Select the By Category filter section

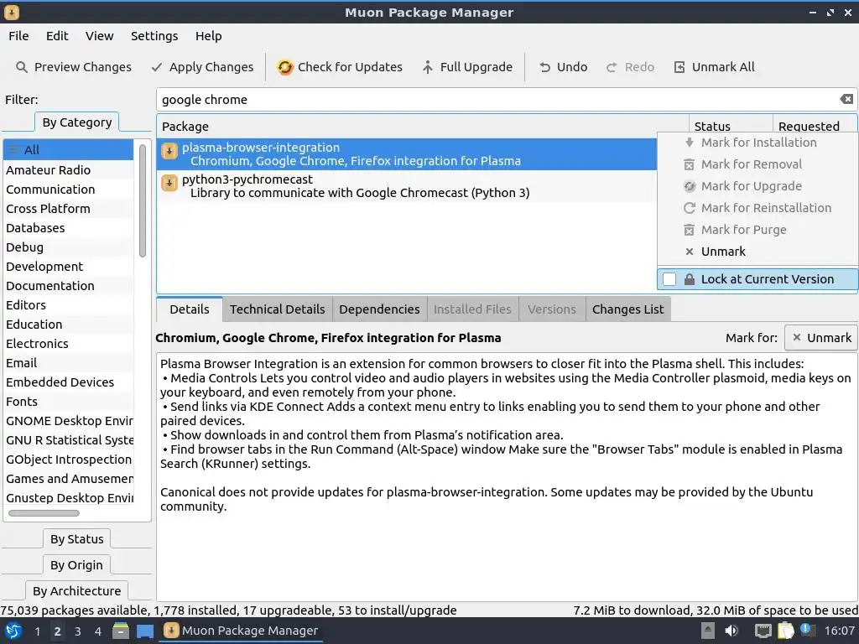pos(76,122)
